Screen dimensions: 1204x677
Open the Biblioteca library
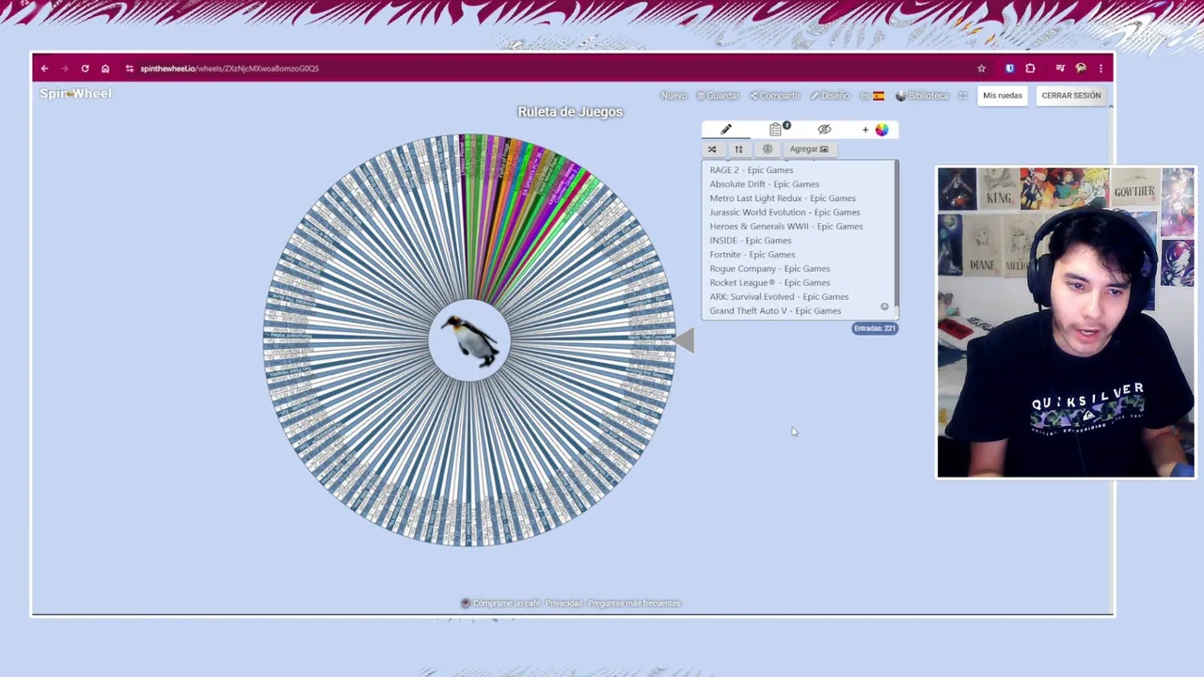point(922,96)
